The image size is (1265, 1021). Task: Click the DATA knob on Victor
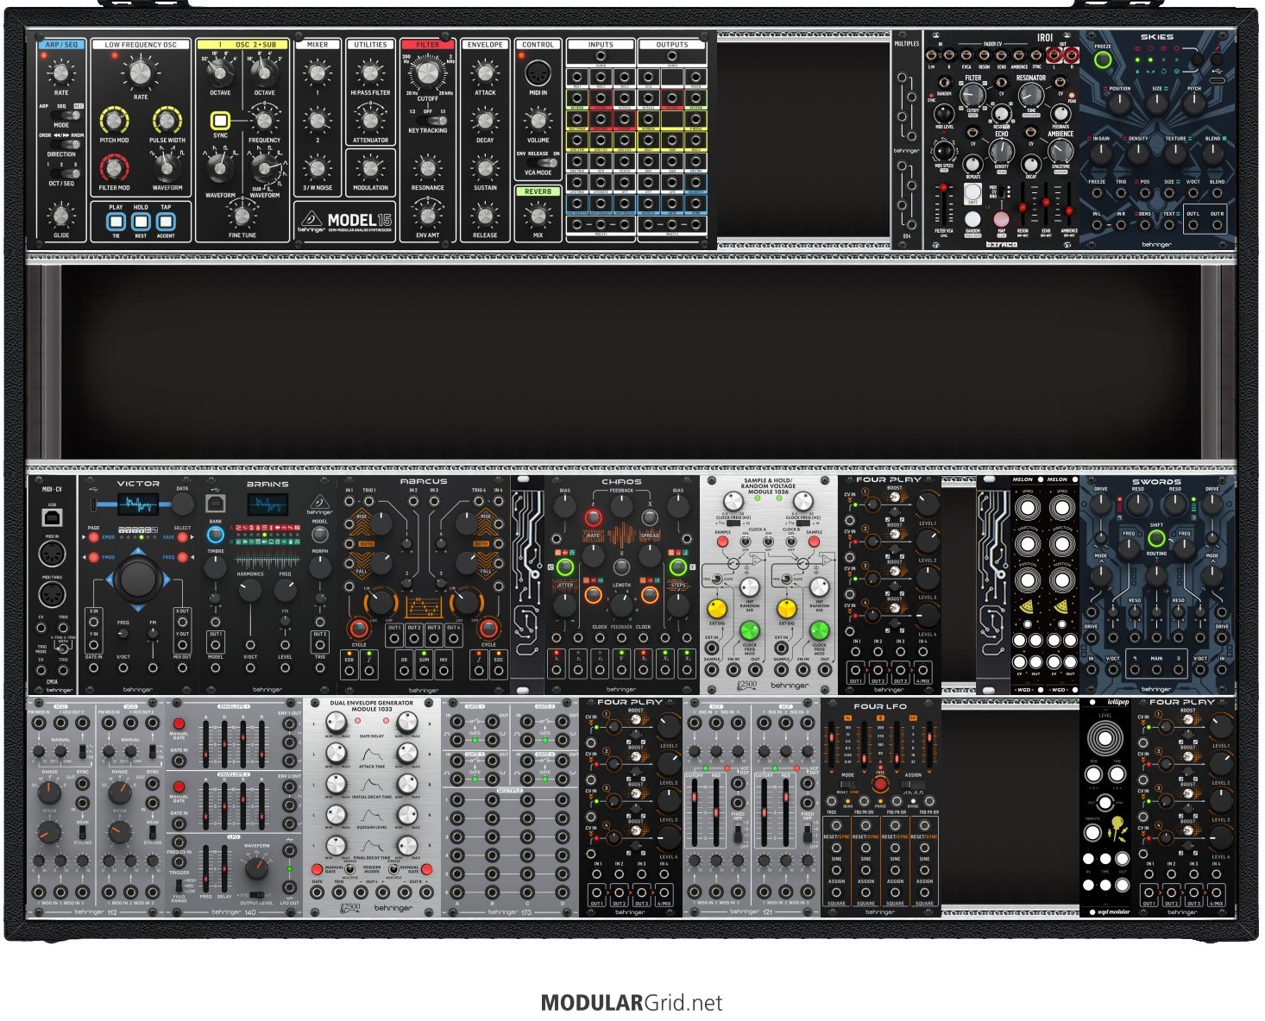click(x=181, y=505)
